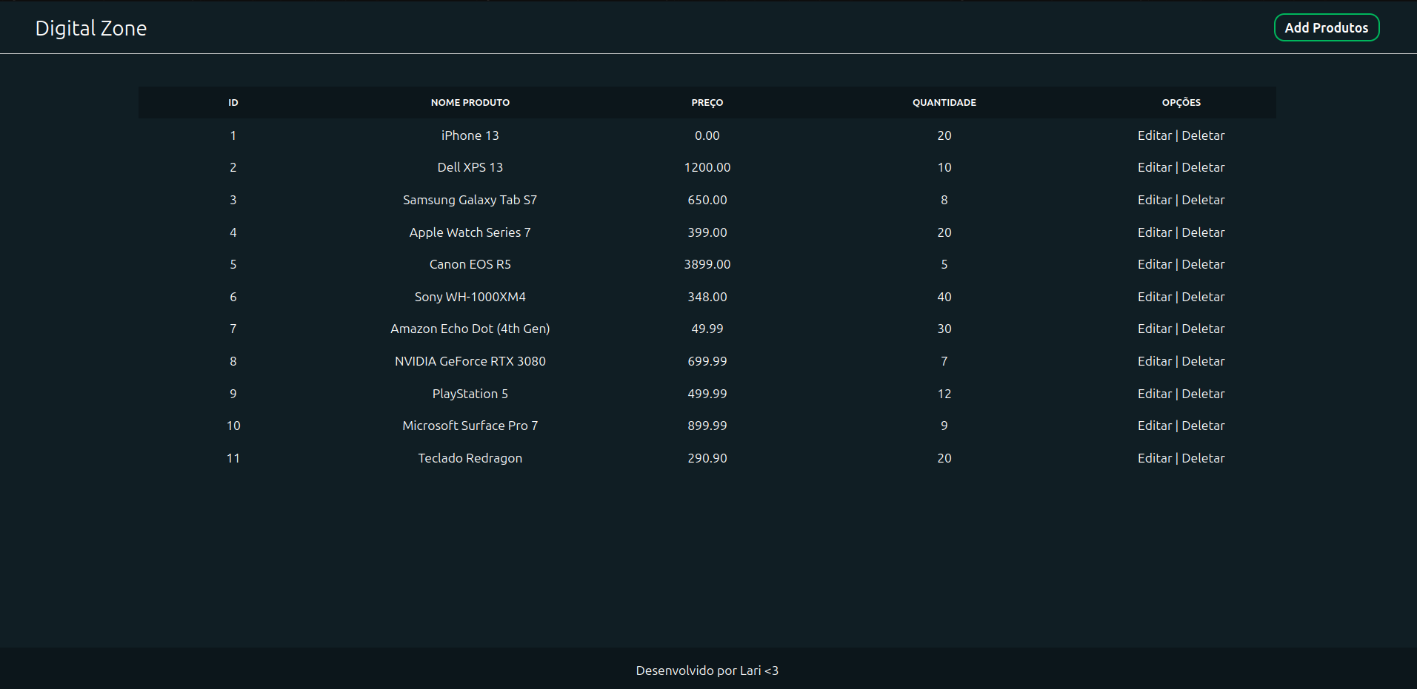
Task: Delete the Dell XPS 13 entry
Action: pos(1203,167)
